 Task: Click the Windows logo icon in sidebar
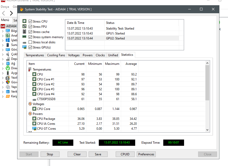pyautogui.click(x=8, y=40)
